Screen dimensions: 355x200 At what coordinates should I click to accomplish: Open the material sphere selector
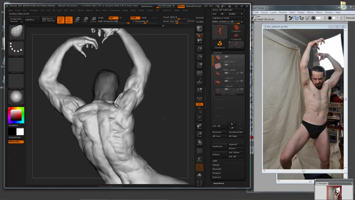(16, 98)
